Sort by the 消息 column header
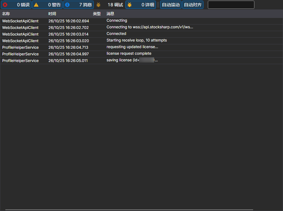283x211 pixels. pos(110,14)
